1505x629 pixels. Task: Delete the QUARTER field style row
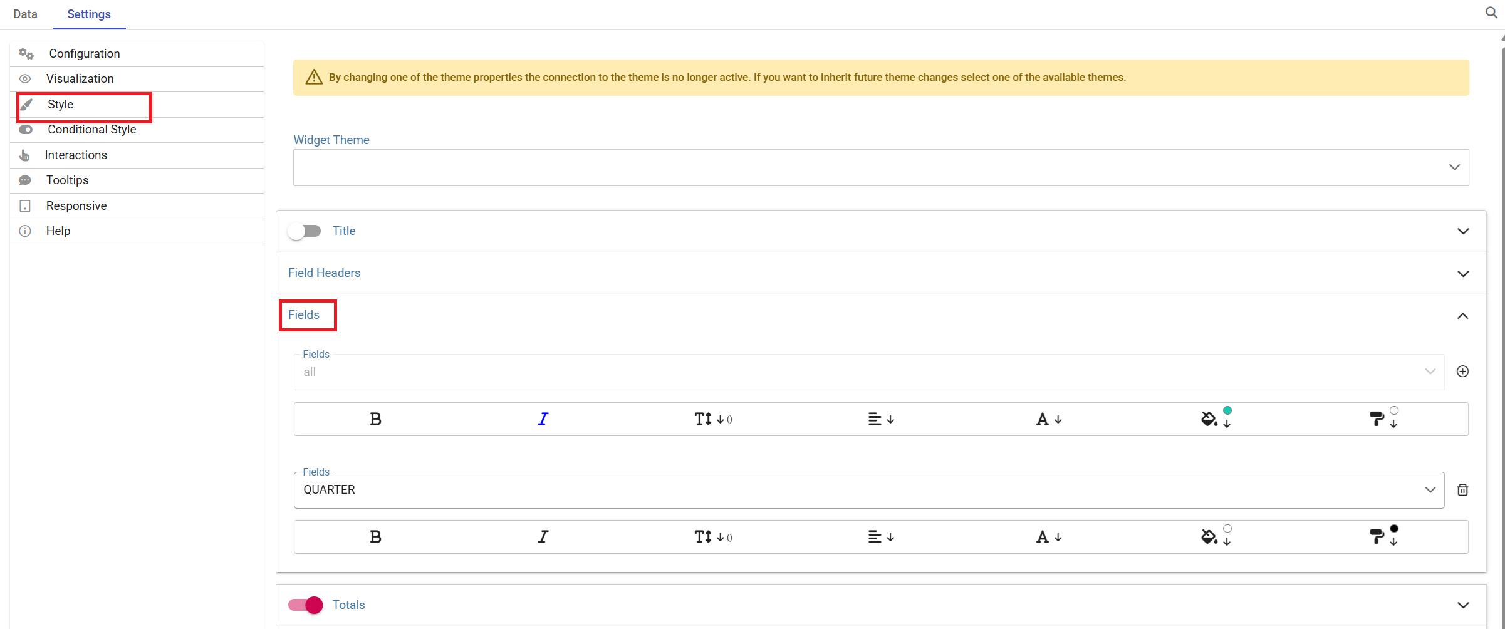coord(1462,490)
